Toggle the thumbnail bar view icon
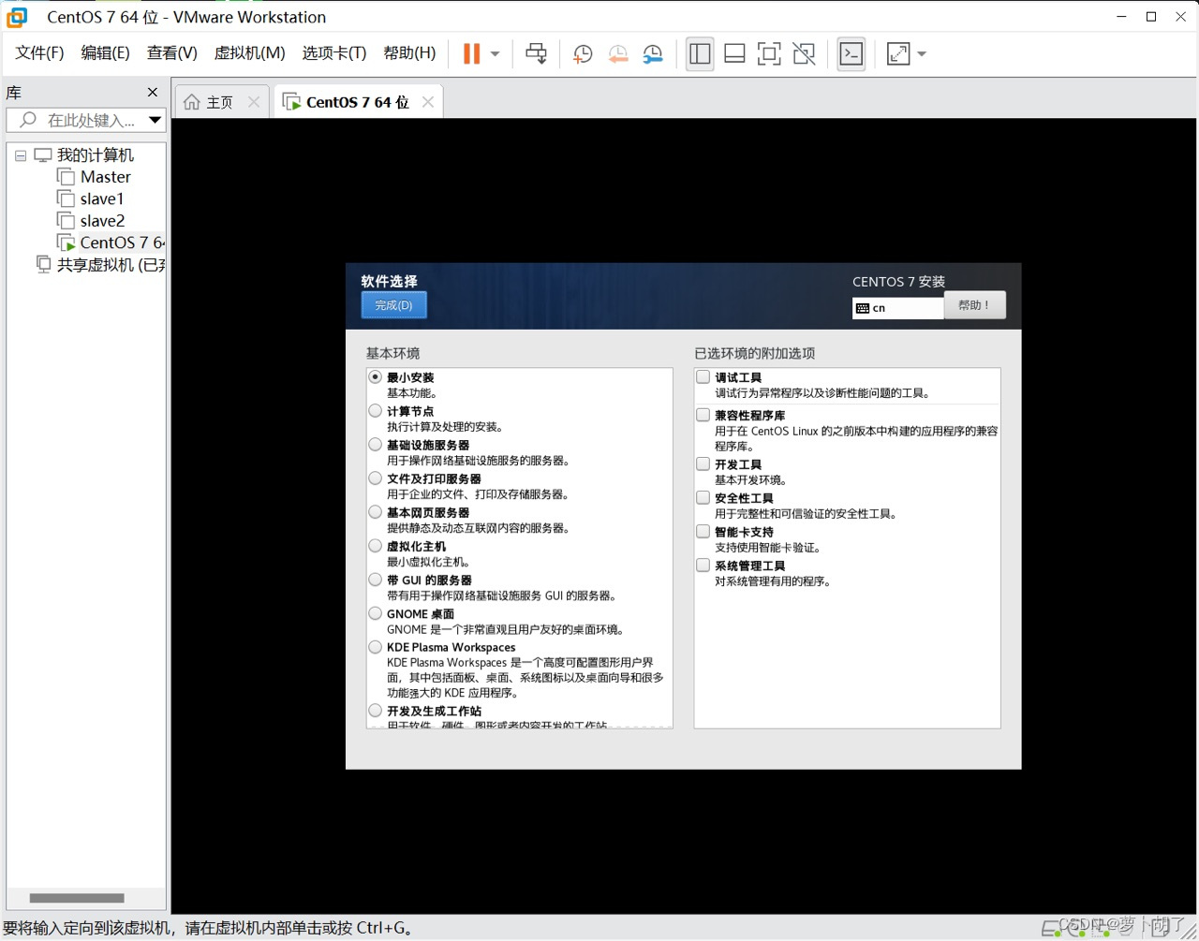Viewport: 1199px width, 941px height. pos(734,53)
